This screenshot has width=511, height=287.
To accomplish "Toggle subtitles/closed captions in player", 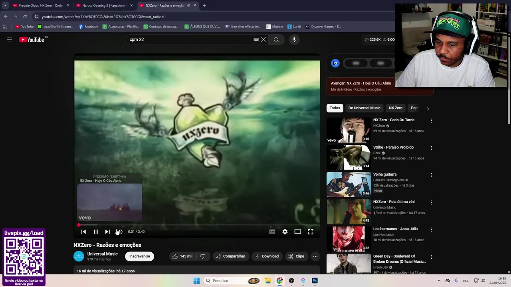I will tap(272, 232).
